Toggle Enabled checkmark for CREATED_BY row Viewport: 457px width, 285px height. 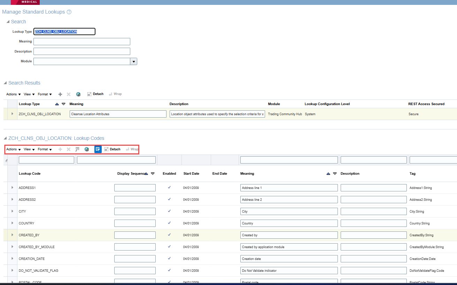(x=169, y=235)
